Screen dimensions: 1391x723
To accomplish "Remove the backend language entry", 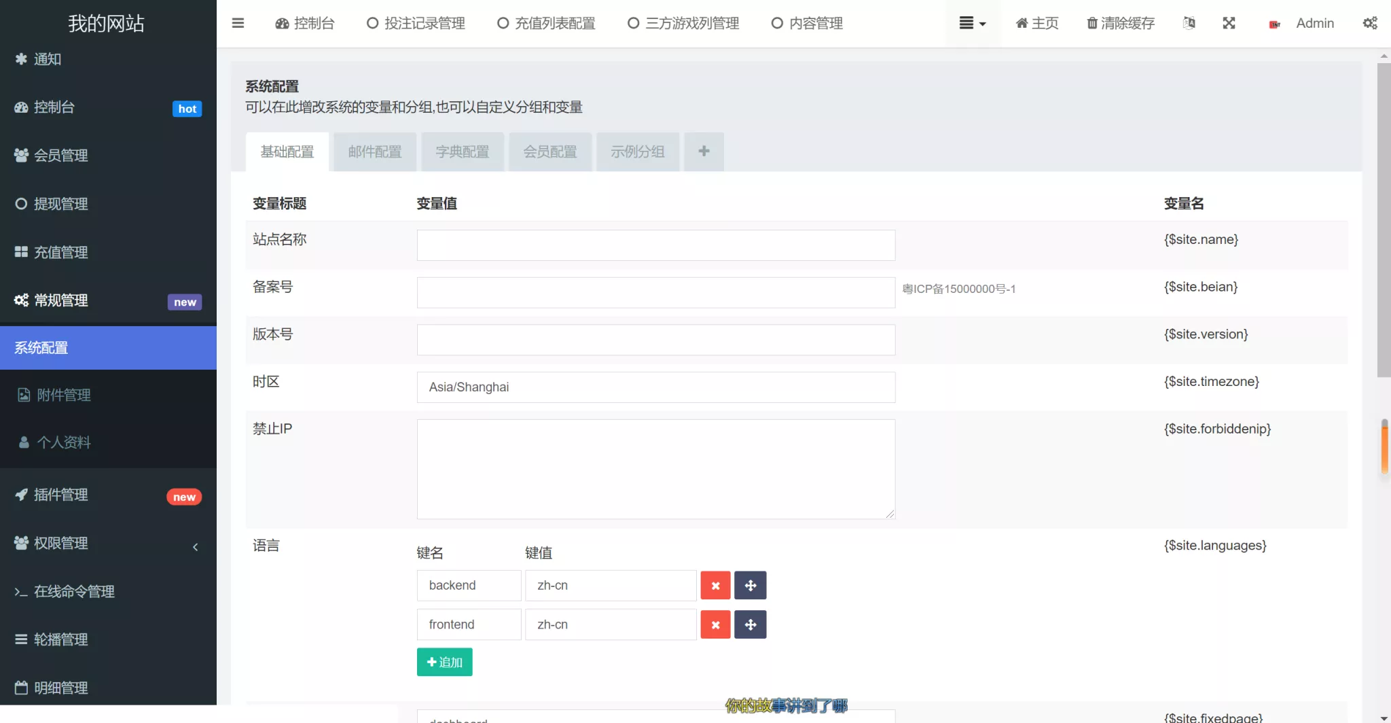I will [x=715, y=585].
